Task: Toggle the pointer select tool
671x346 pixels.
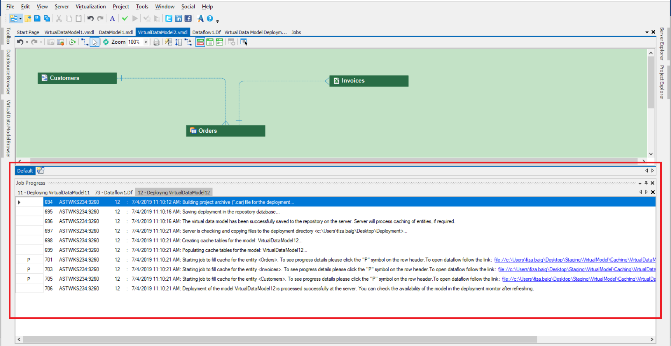Action: (x=95, y=42)
